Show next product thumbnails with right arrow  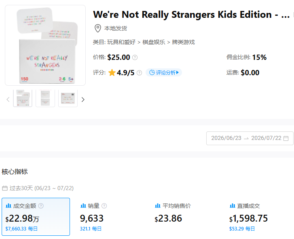(x=83, y=99)
